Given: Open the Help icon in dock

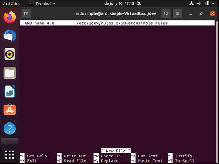Looking at the screenshot, I should 10,128.
